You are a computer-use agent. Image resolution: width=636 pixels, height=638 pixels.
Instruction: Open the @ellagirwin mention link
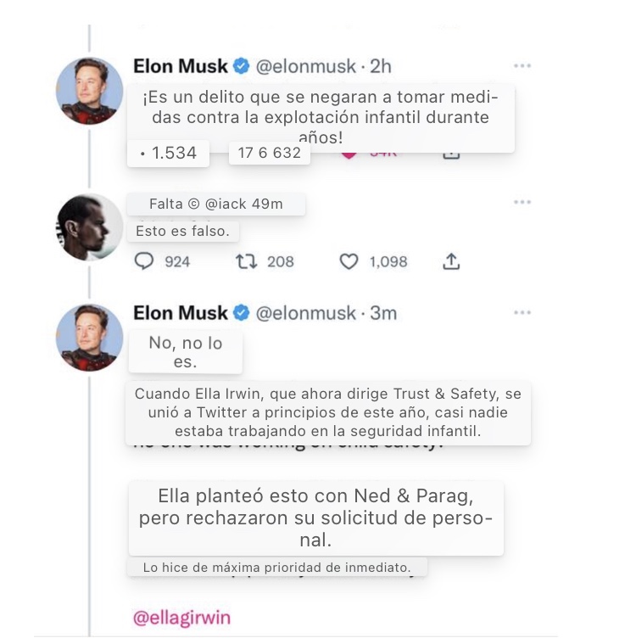click(181, 618)
